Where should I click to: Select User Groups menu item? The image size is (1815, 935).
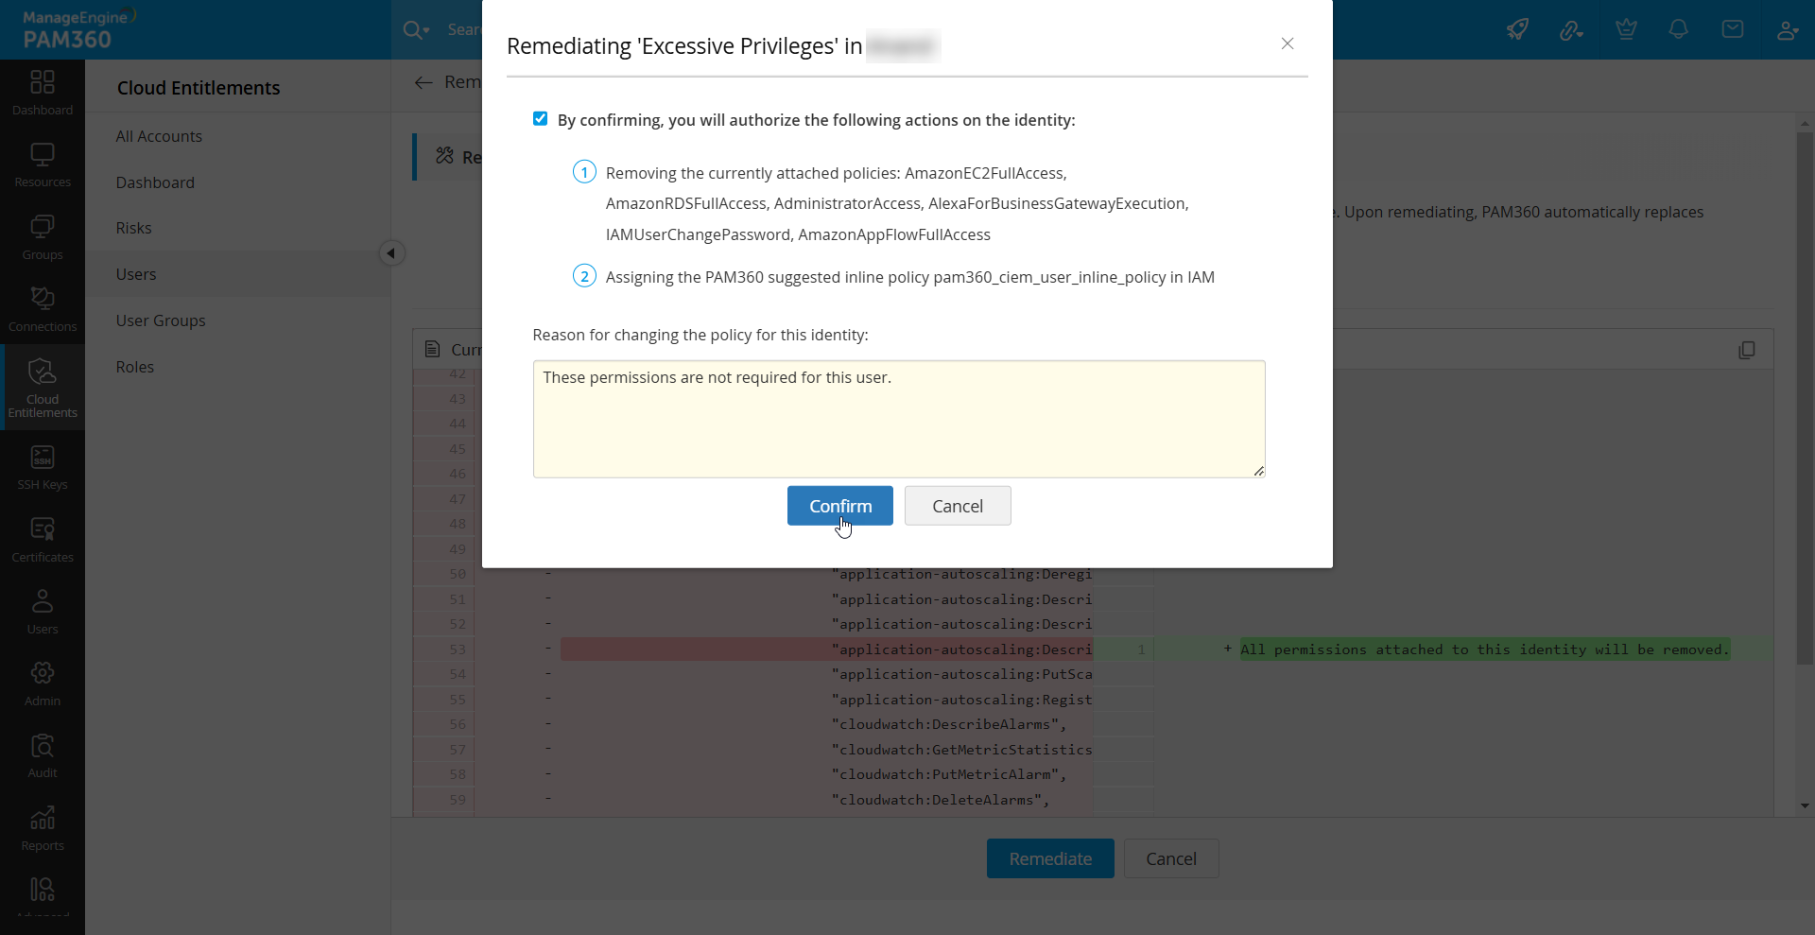[161, 320]
